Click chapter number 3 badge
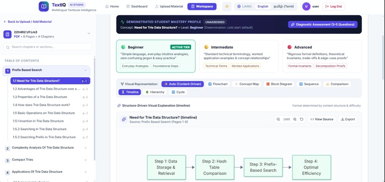The width and height of the screenshot is (385, 182). 8,161
